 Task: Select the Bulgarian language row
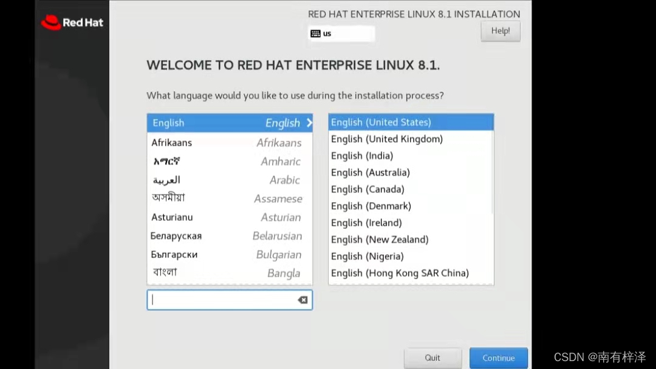[230, 254]
